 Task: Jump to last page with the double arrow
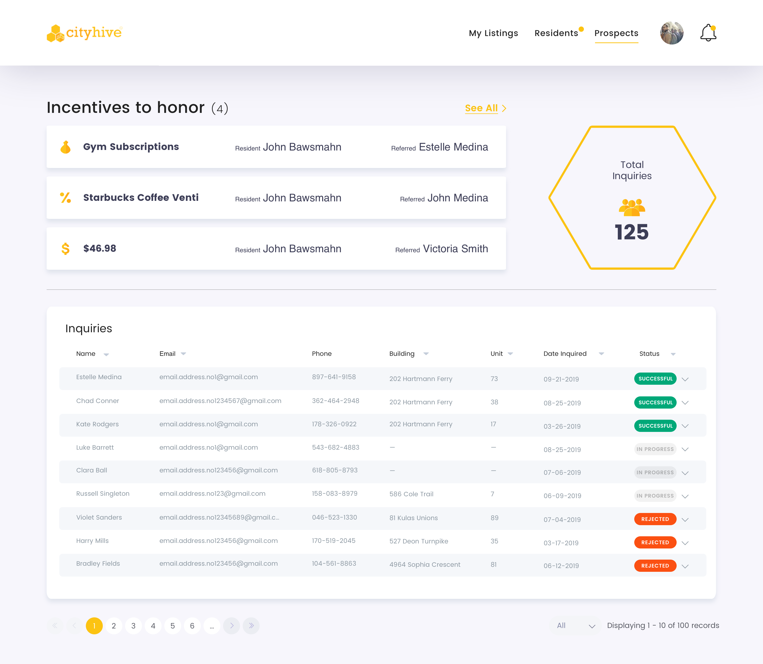pyautogui.click(x=251, y=626)
